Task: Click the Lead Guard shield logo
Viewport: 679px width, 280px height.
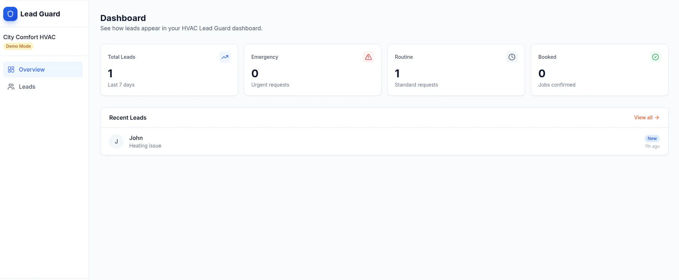Action: 10,14
